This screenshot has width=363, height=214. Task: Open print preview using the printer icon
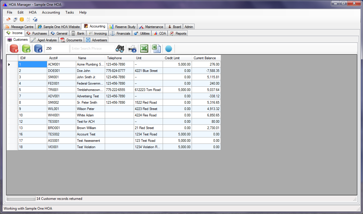point(132,49)
